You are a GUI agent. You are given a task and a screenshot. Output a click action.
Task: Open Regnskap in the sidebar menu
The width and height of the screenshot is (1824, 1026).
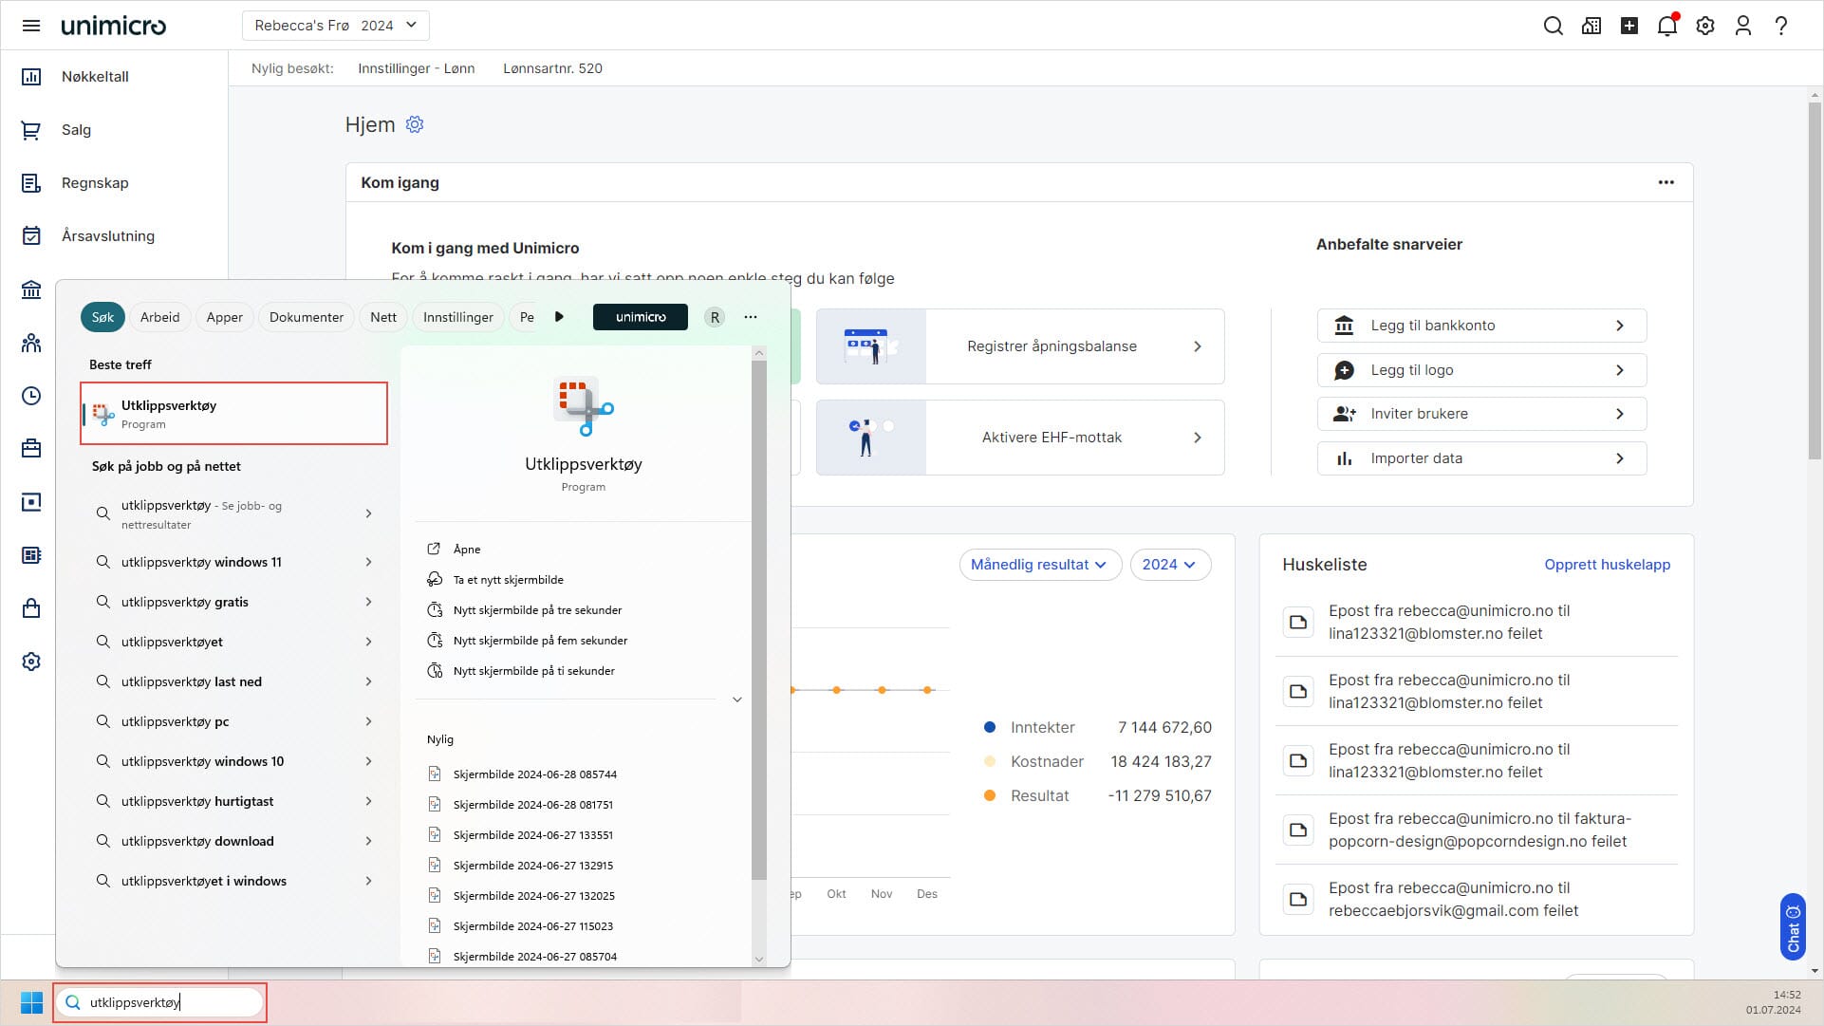(95, 183)
